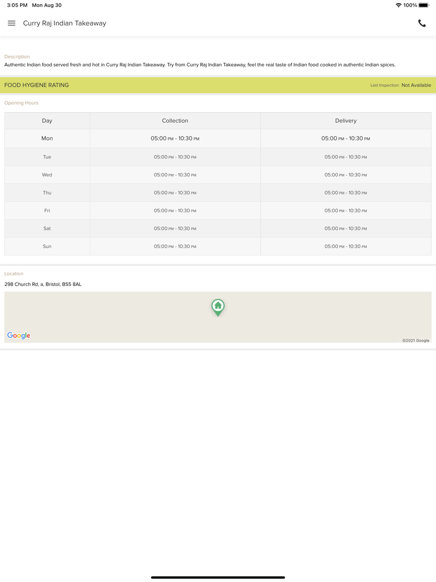
Task: Click the Fri row day cell
Action: pyautogui.click(x=47, y=211)
